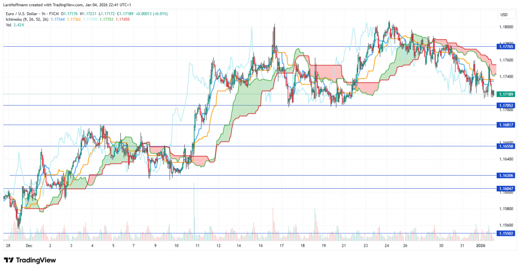This screenshot has height=270, width=520.
Task: Click the Euro / U.S. Dollar symbol title
Action: click(26, 14)
